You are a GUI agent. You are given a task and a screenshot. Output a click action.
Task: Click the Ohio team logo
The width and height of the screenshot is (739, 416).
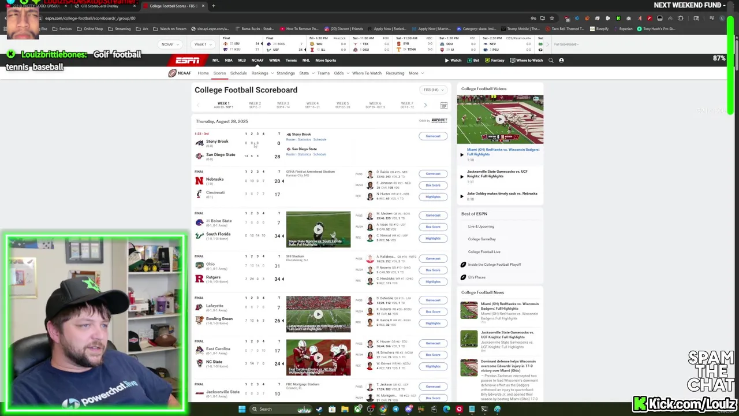pos(199,265)
